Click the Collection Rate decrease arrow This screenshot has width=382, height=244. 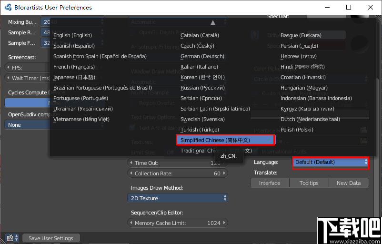tap(131, 173)
